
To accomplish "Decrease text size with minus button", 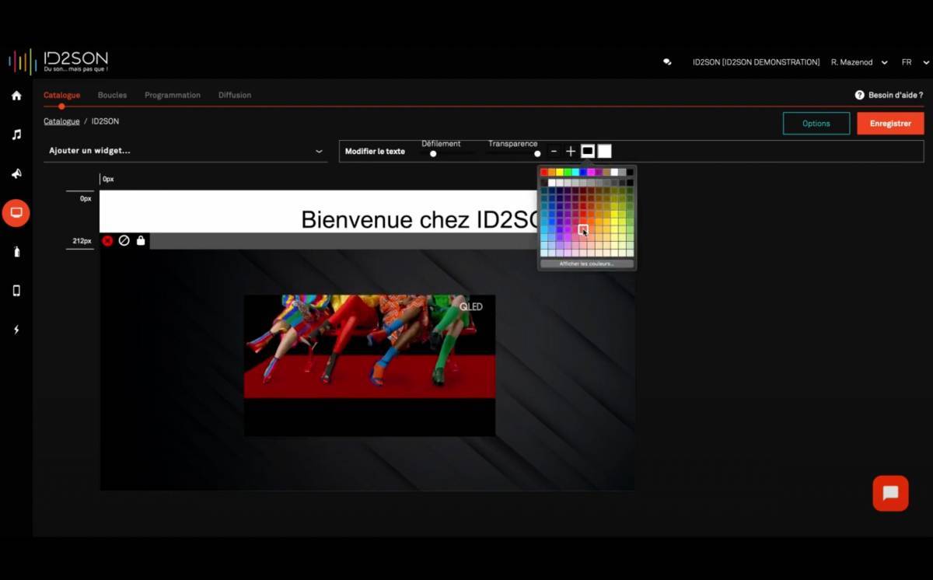I will point(554,151).
